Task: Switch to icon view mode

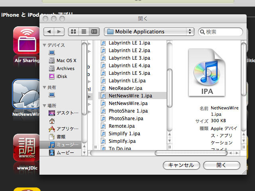Action: pyautogui.click(x=73, y=31)
